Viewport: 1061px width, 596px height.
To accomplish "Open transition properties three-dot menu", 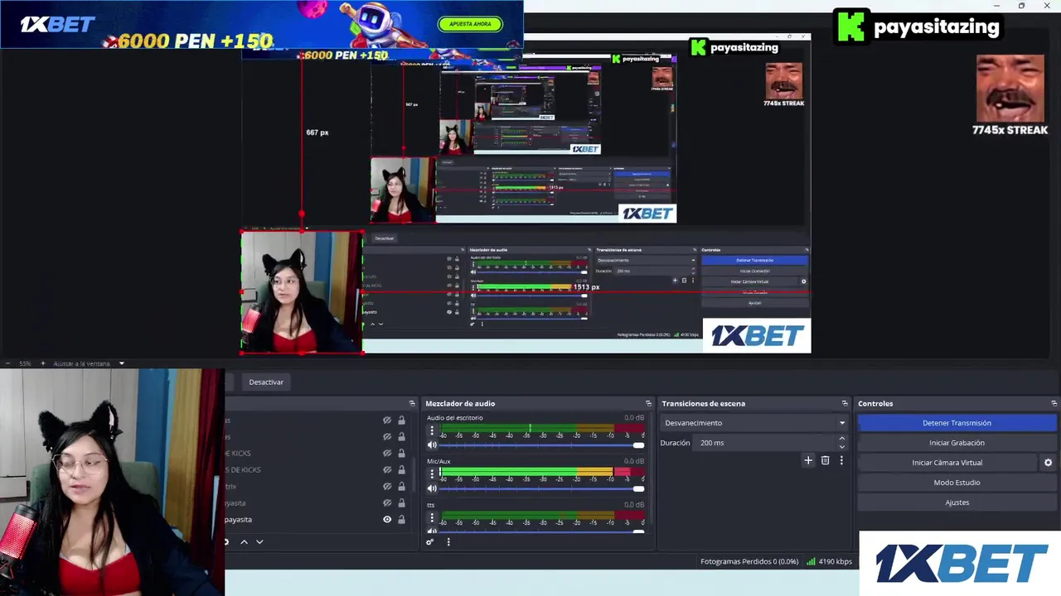I will pyautogui.click(x=841, y=460).
